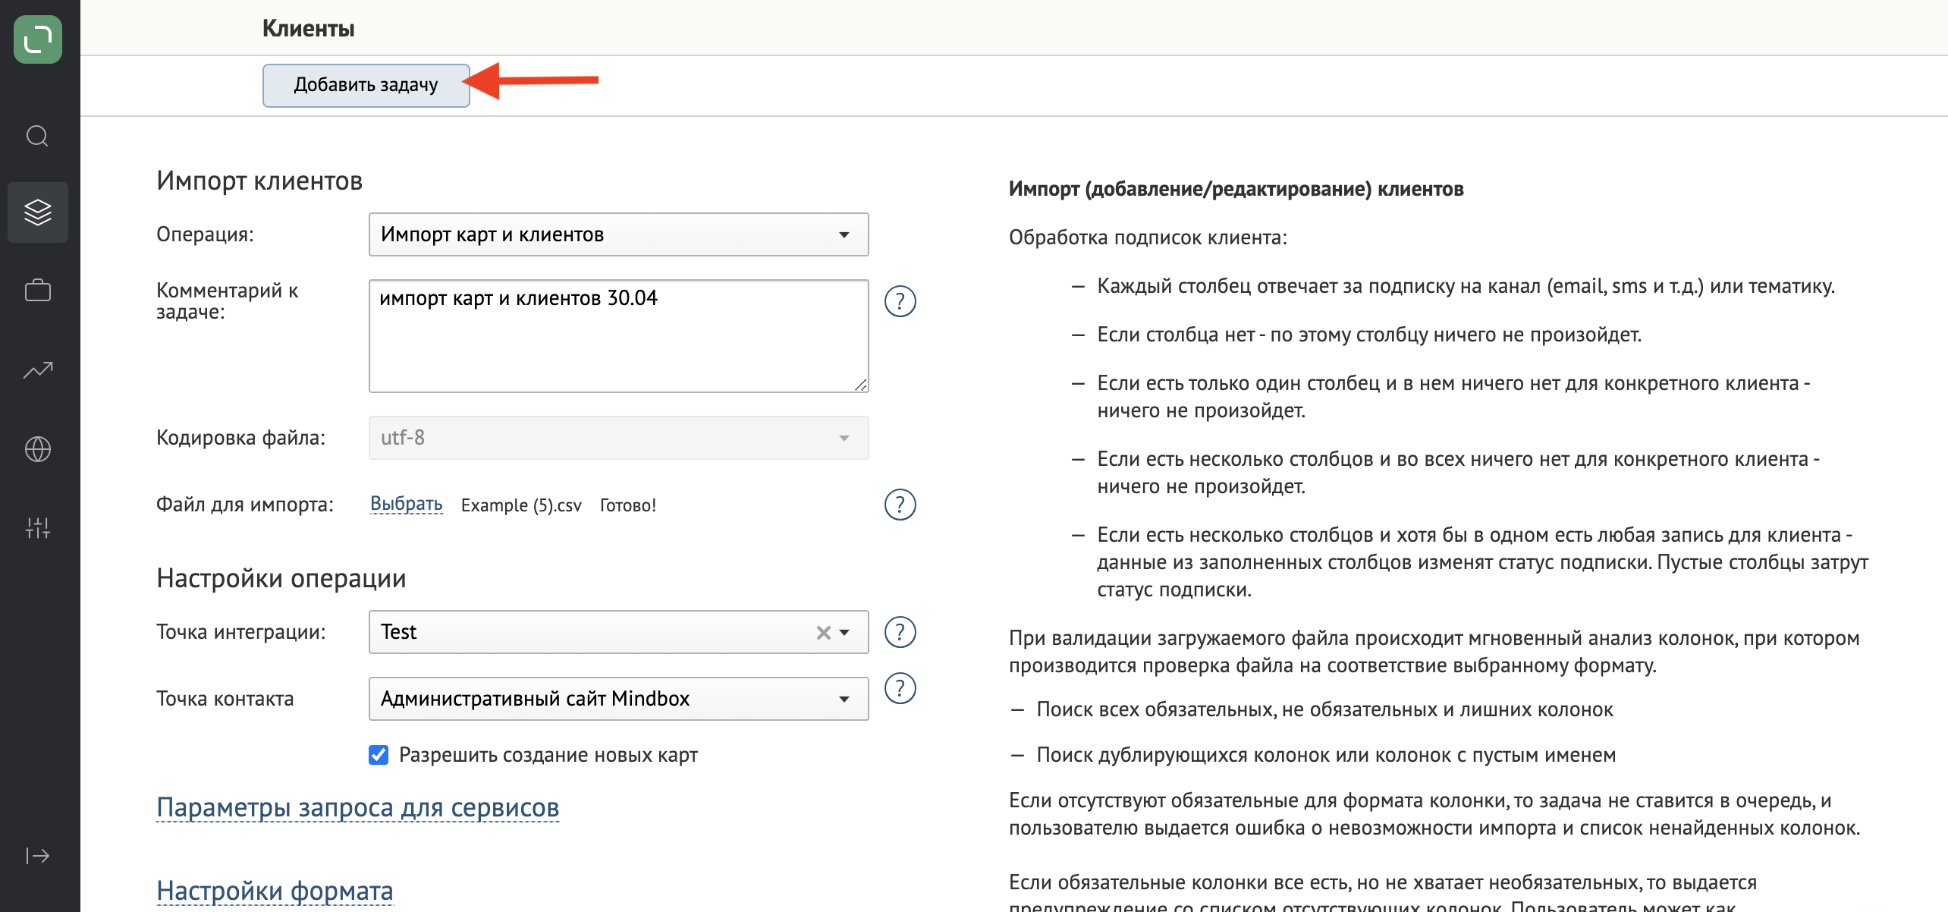Expand 'Настройки формата' section
The width and height of the screenshot is (1948, 912).
(x=275, y=890)
